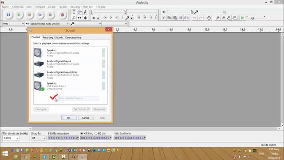Switch to the Recording tab
Image resolution: width=284 pixels, height=160 pixels.
pyautogui.click(x=48, y=37)
